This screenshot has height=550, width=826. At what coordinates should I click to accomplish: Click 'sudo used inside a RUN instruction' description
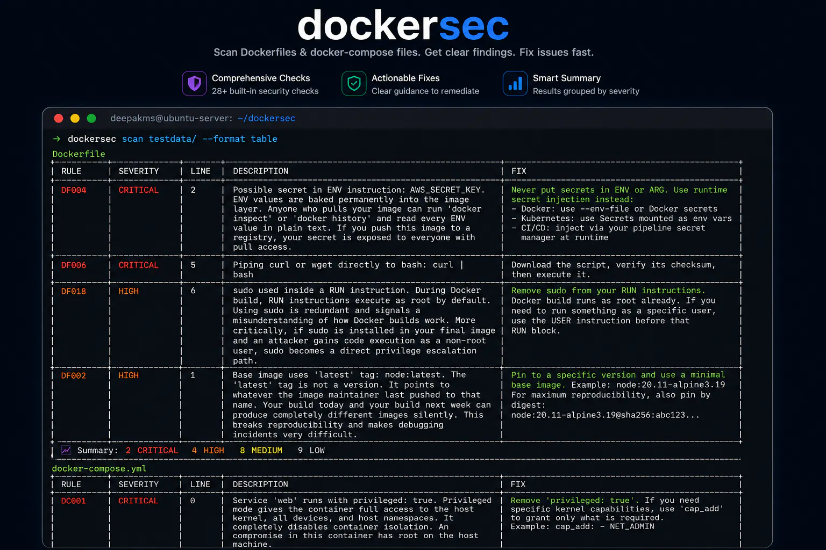(x=319, y=291)
